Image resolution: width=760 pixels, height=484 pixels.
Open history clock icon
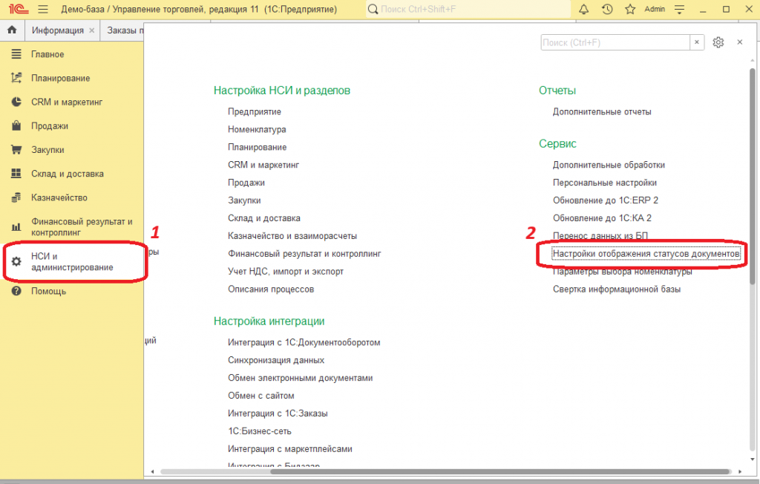[x=607, y=9]
